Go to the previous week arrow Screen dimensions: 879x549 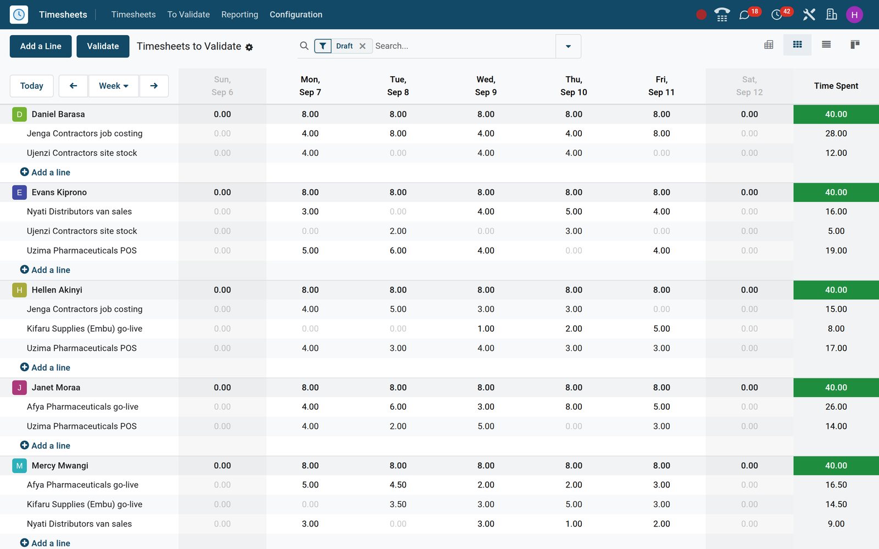(x=73, y=86)
